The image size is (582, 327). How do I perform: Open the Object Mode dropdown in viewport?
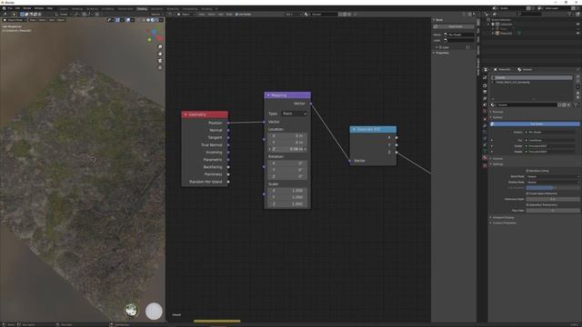click(x=15, y=20)
